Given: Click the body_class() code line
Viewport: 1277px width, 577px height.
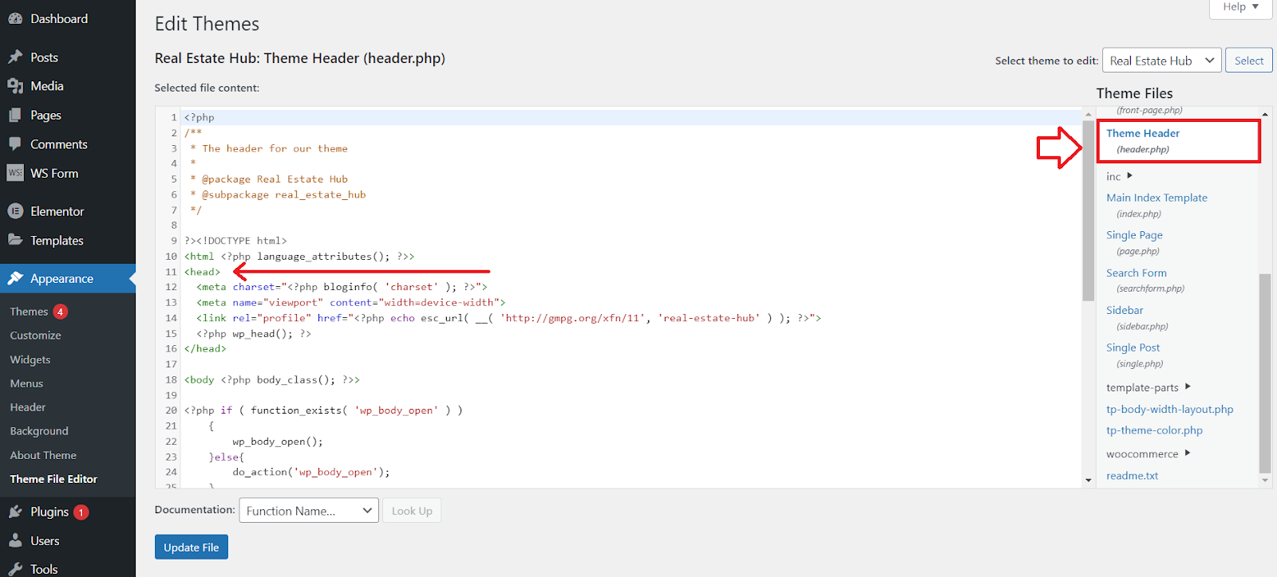Looking at the screenshot, I should (x=272, y=380).
